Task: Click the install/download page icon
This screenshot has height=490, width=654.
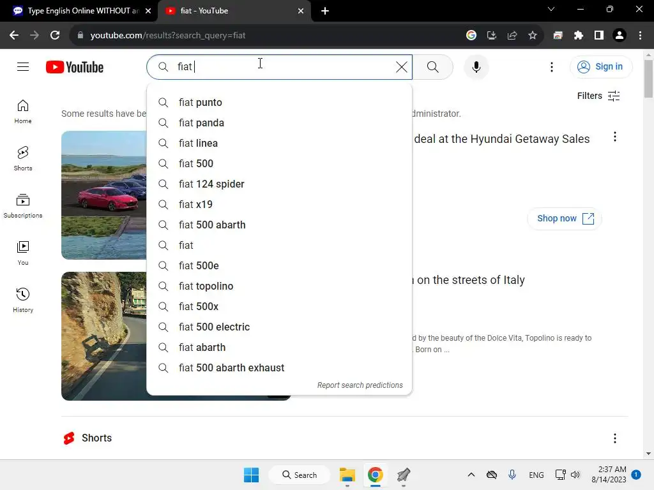Action: (x=492, y=36)
